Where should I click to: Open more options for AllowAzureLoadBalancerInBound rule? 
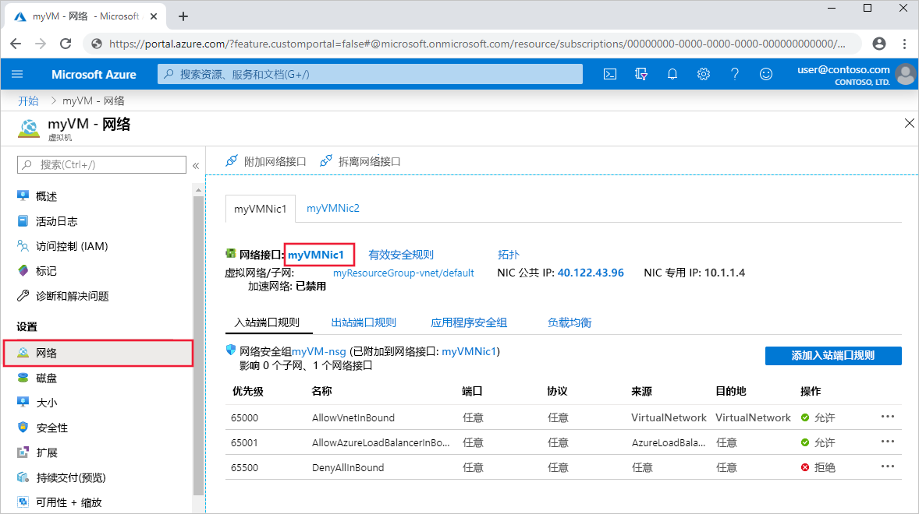pyautogui.click(x=887, y=442)
